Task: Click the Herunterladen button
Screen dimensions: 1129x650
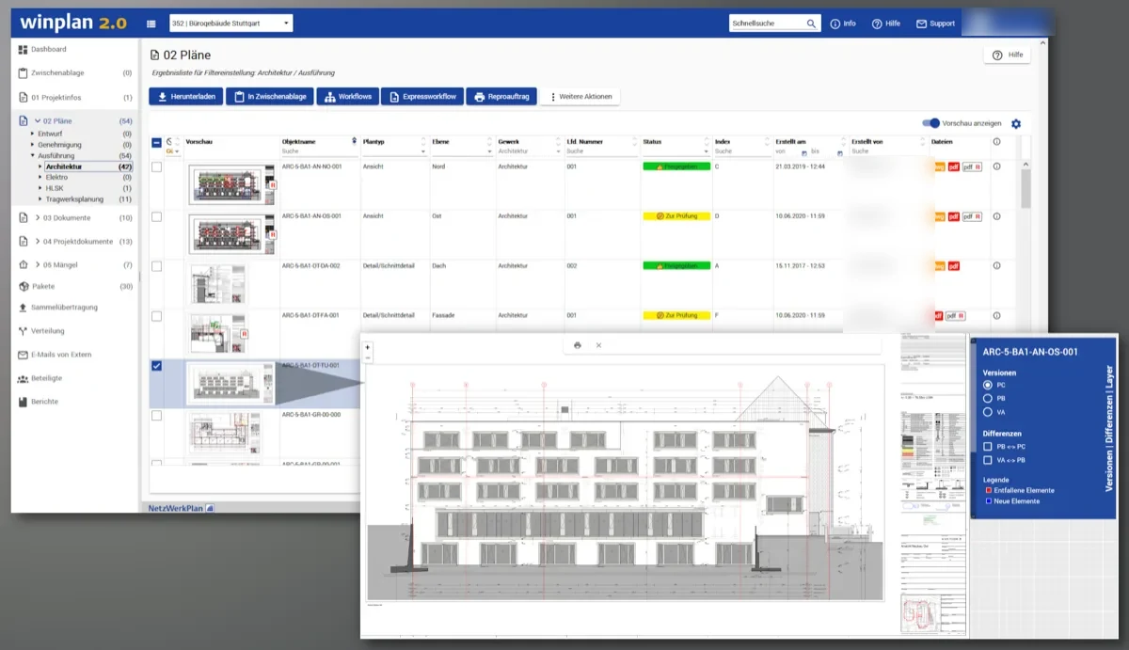Action: [184, 97]
